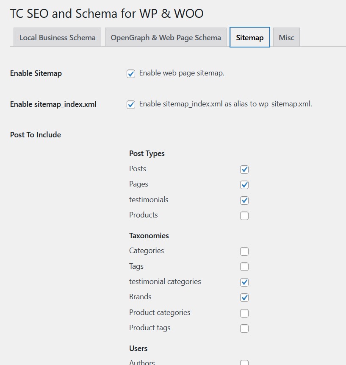Viewport: 346px width, 365px height.
Task: Click the 'Enable Sitemap' setting label
Action: [x=36, y=73]
